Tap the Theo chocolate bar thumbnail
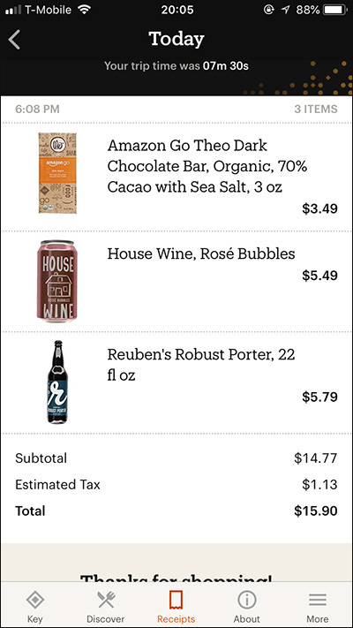Viewport: 353px width, 628px height. [x=57, y=173]
